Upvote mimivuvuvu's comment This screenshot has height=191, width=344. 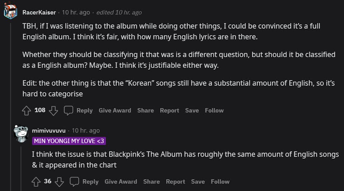36,182
